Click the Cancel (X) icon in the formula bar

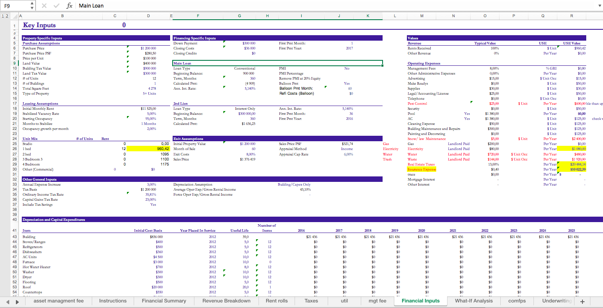tap(44, 5)
